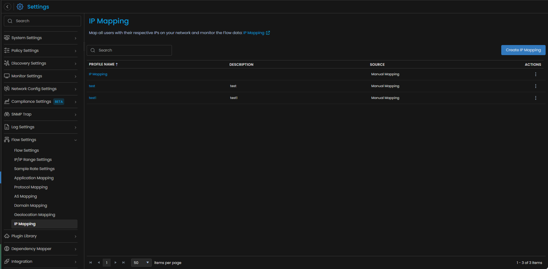Screen dimensions: 548x269
Task: Click the Monitor Settings screen icon
Action: point(7,76)
